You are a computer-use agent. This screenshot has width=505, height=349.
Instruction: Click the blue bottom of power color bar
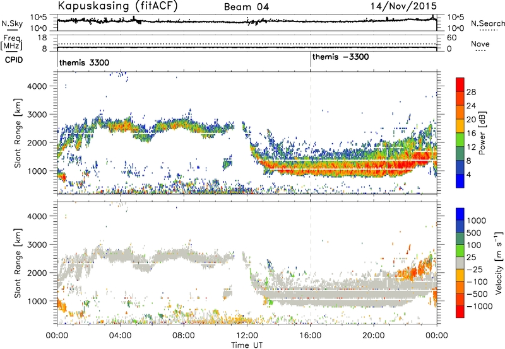(460, 181)
